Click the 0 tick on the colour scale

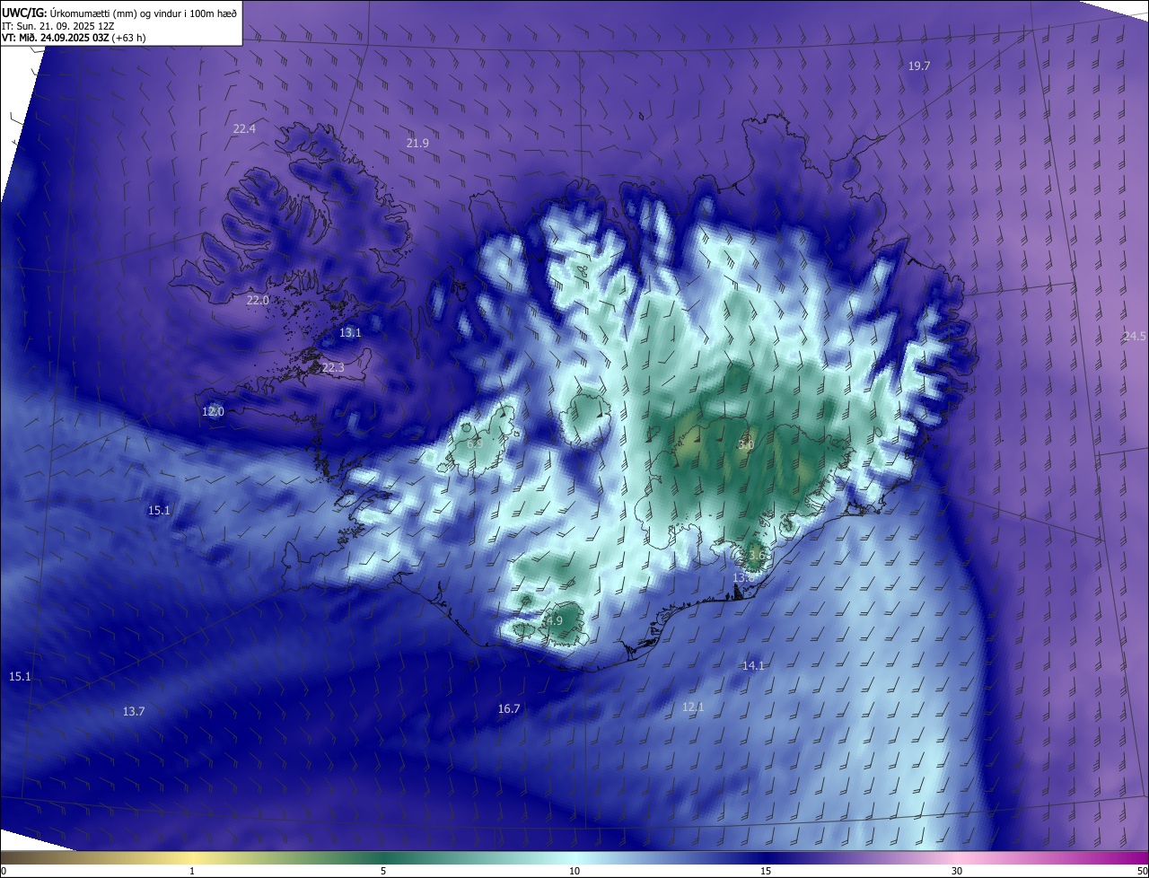(x=4, y=871)
